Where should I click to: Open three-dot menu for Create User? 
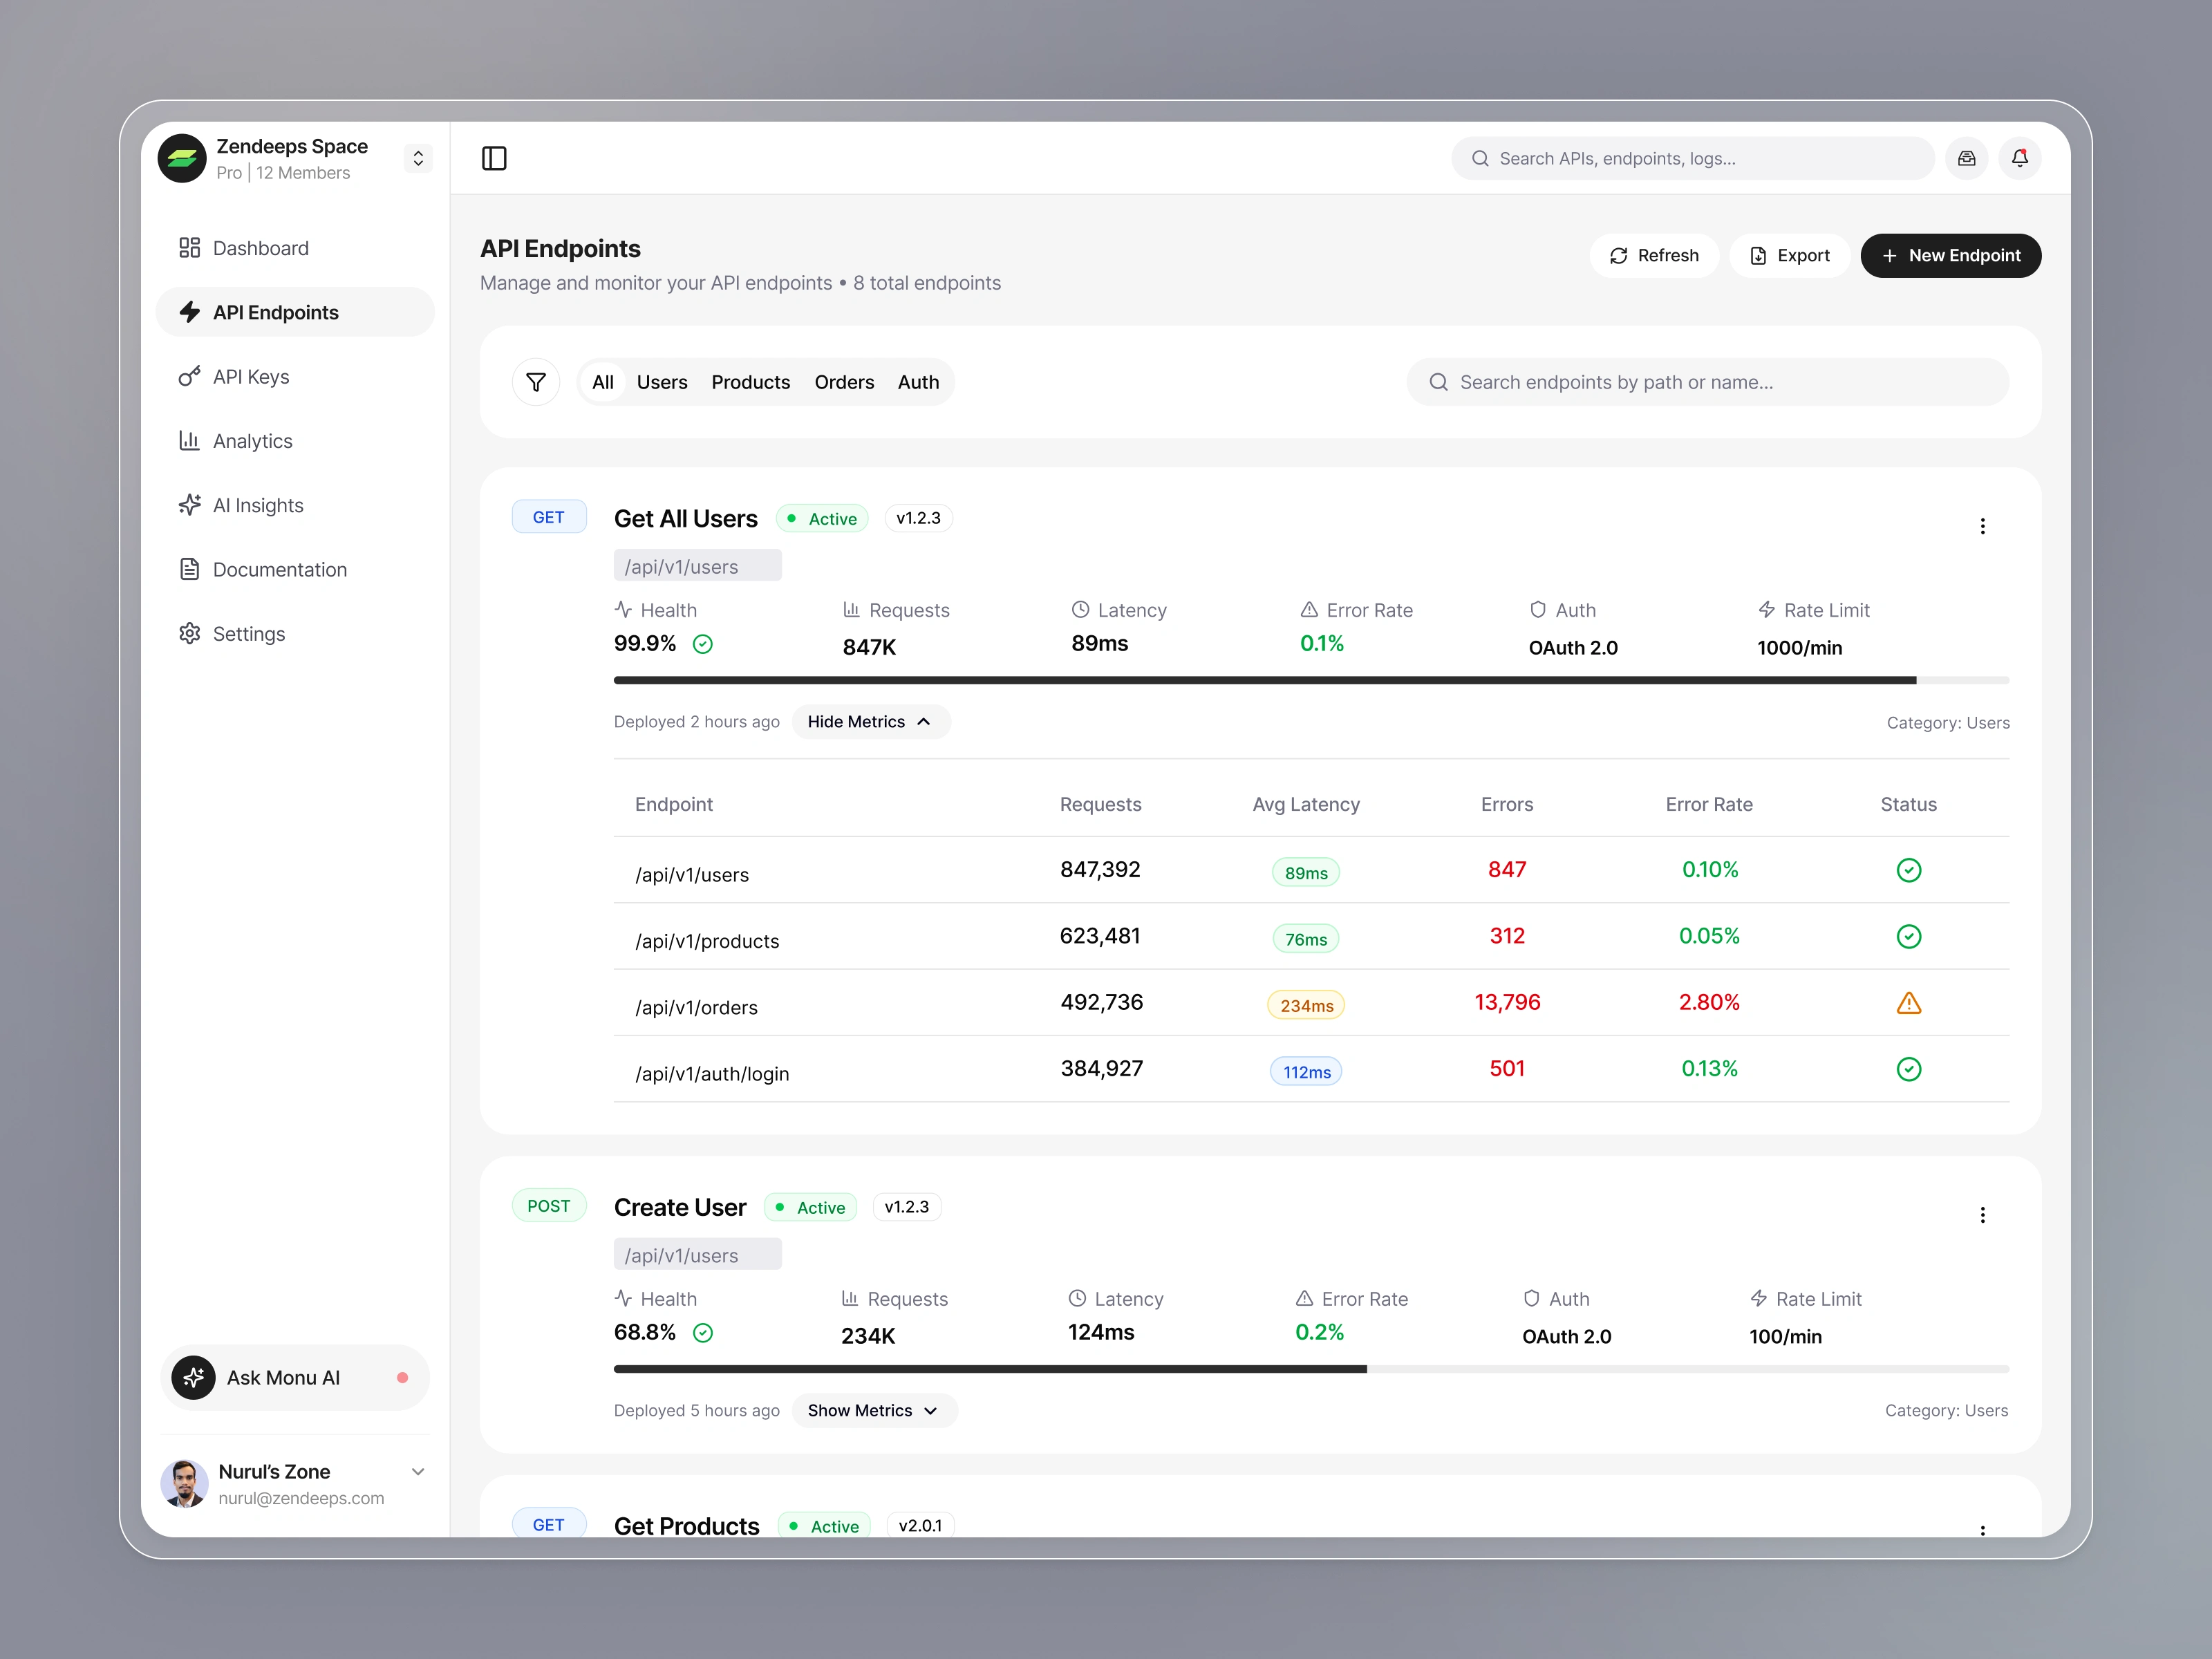pos(1982,1215)
